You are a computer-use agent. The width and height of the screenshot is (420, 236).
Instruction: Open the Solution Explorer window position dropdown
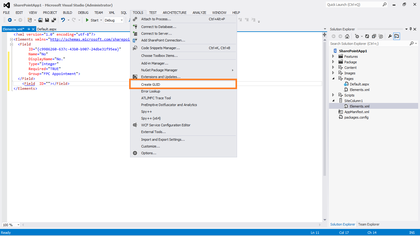click(x=406, y=29)
